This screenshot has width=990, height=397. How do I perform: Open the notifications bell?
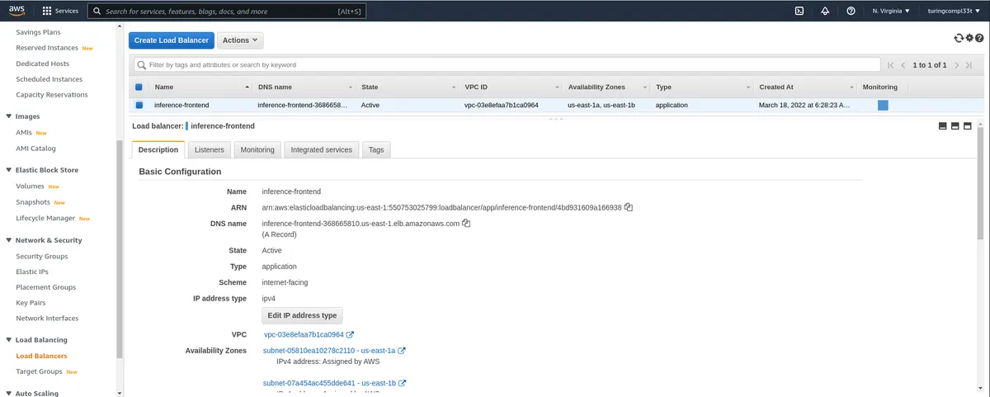(825, 12)
